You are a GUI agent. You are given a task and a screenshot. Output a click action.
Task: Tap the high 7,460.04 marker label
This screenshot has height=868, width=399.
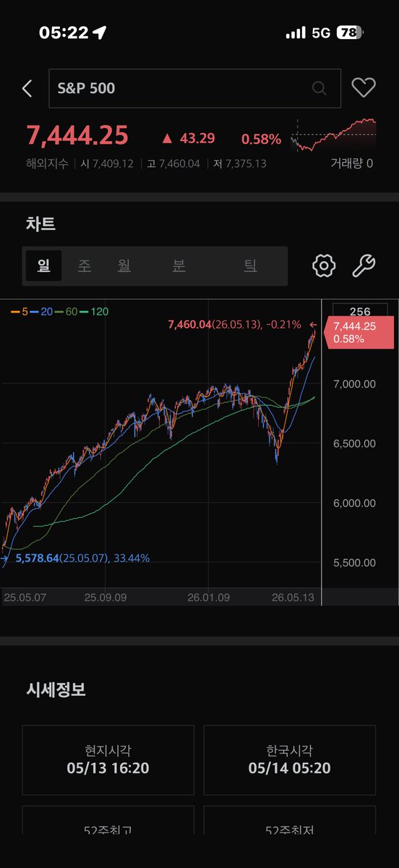click(x=234, y=325)
